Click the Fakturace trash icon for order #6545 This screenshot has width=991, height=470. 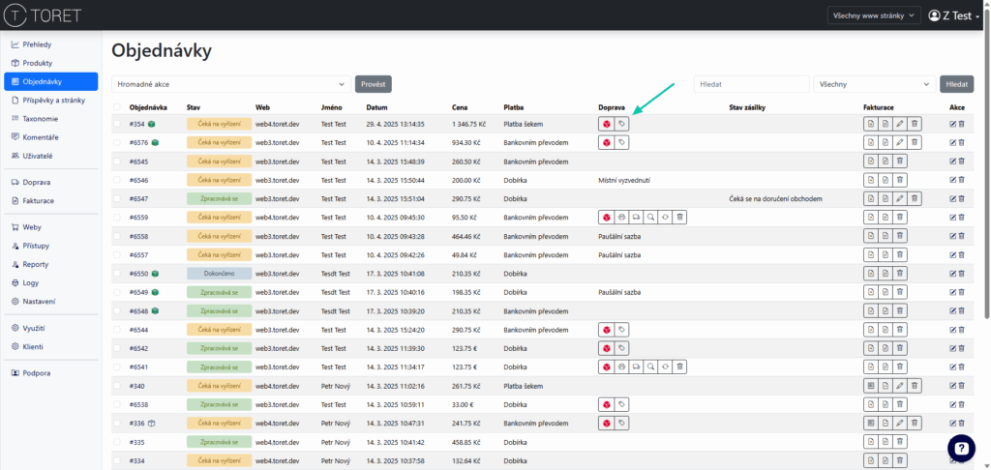click(x=900, y=162)
